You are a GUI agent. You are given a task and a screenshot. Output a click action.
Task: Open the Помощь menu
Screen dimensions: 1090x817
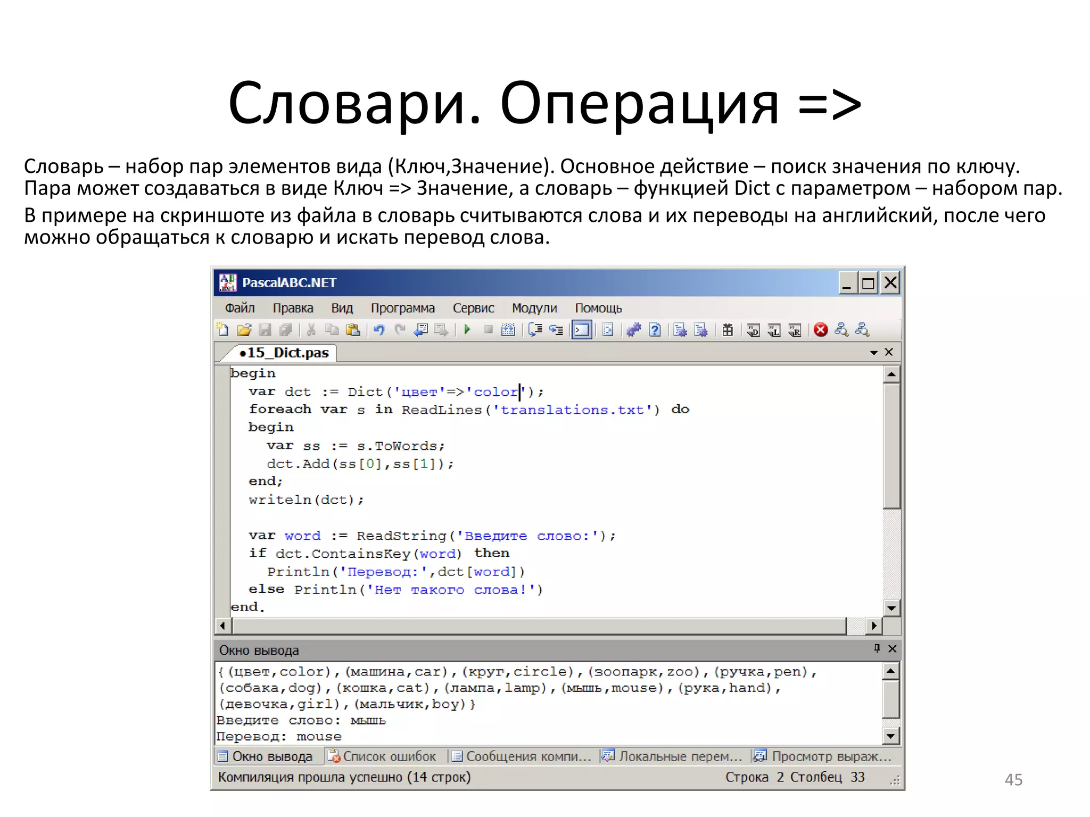pos(598,308)
